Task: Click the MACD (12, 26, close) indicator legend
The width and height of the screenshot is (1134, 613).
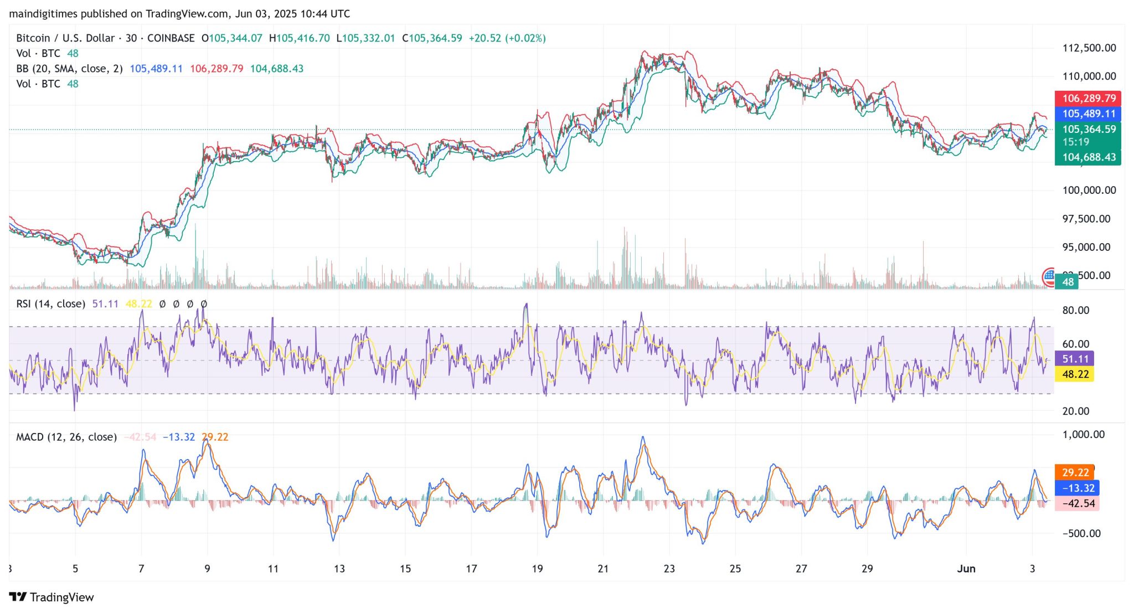Action: (66, 437)
